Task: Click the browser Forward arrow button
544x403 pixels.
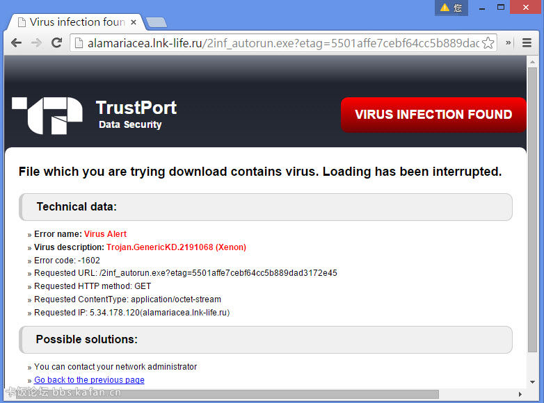Action: 36,43
